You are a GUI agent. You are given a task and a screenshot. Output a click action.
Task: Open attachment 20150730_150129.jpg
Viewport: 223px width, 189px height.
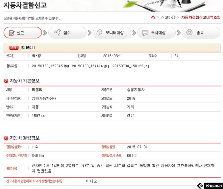tap(131, 66)
